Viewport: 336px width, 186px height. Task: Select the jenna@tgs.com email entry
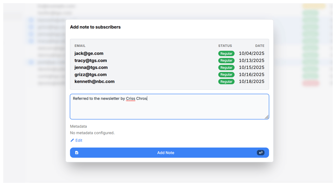(91, 67)
